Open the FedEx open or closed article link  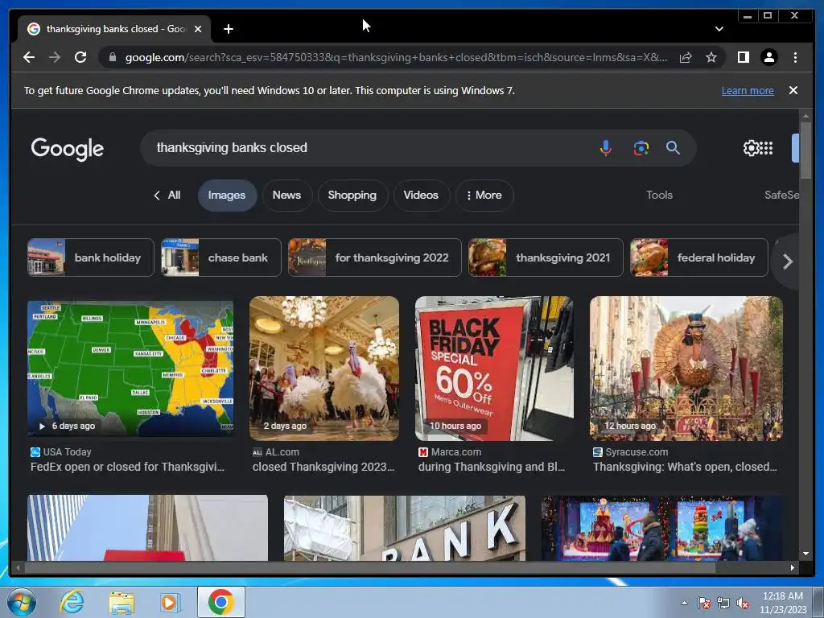click(127, 467)
